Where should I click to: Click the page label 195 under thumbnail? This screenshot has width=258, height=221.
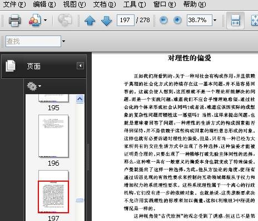pos(53,108)
